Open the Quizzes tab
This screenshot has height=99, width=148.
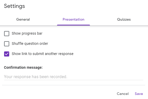click(124, 19)
